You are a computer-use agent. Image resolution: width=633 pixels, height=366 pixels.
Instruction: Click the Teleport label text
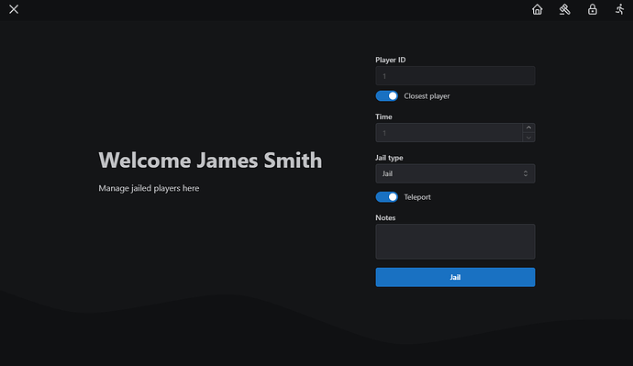tap(417, 197)
